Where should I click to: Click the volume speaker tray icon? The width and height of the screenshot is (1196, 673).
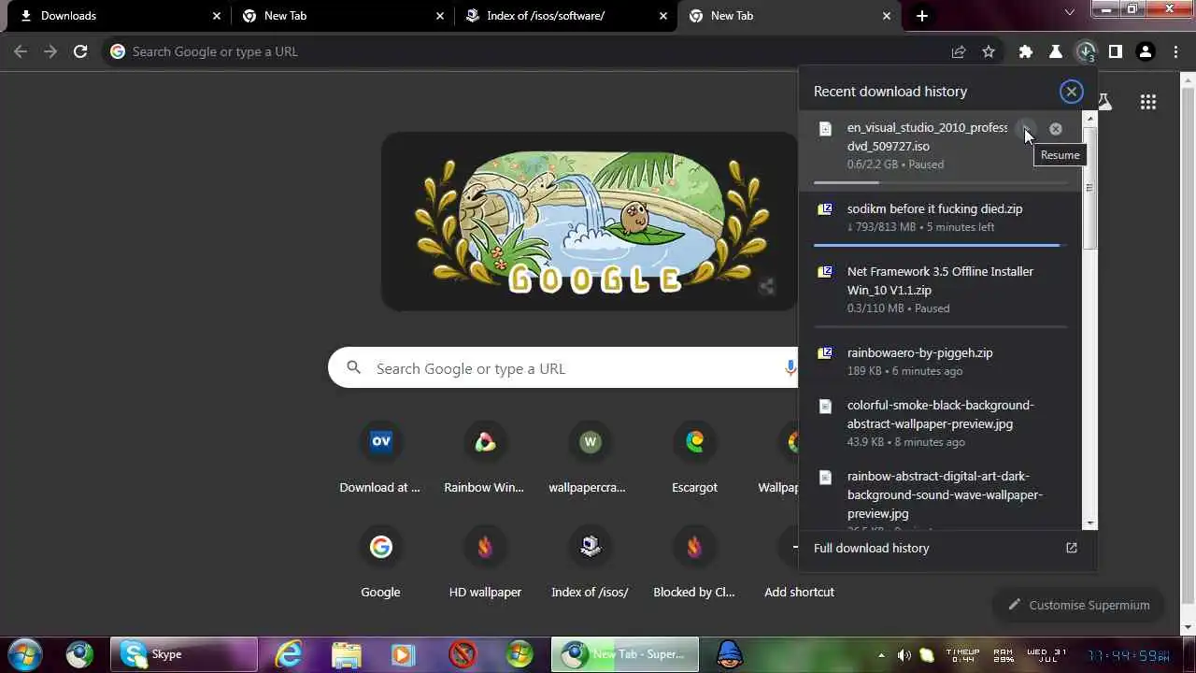(904, 655)
